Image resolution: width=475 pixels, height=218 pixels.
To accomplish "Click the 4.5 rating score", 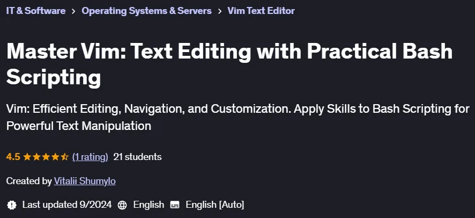I will point(13,157).
